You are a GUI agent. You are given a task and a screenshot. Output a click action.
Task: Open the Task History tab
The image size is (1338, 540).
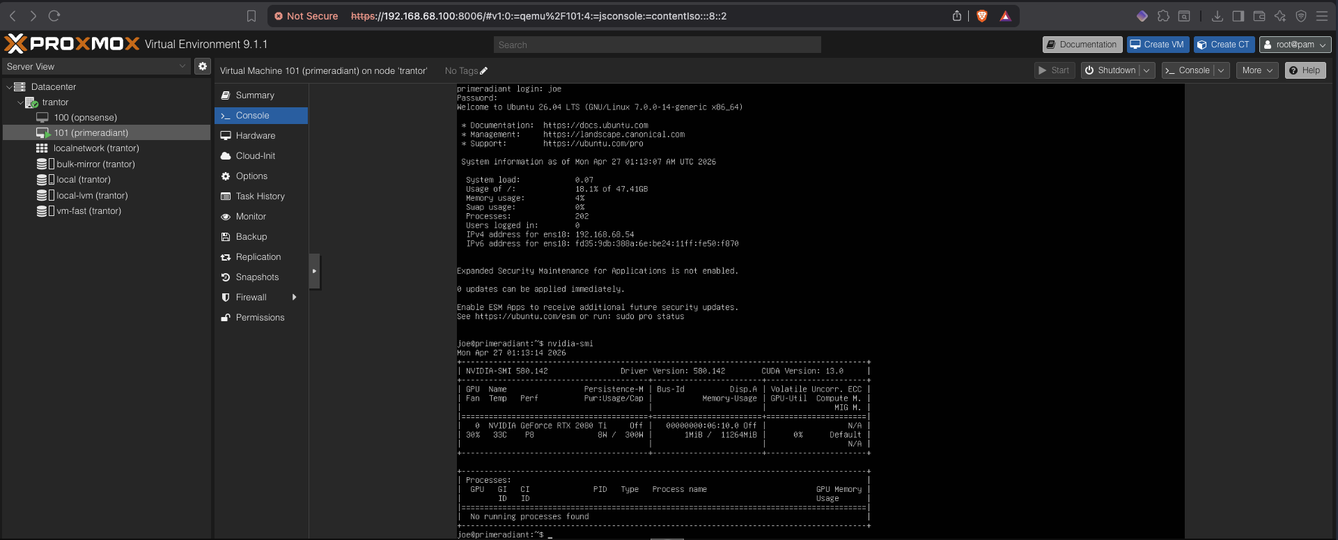point(261,196)
